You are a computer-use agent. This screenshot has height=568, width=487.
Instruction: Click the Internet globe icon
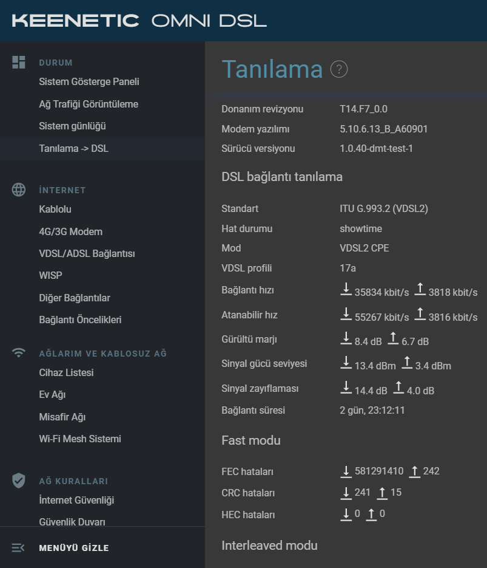click(18, 190)
